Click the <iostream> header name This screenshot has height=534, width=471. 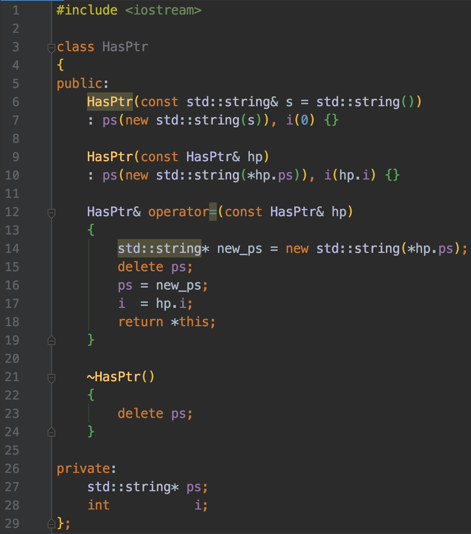(163, 10)
